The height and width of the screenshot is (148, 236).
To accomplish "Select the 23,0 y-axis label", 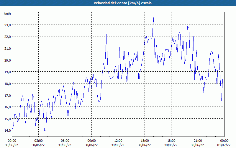I will tap(8, 25).
